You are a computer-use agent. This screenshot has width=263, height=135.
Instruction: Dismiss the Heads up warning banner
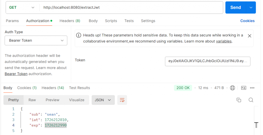(249, 36)
